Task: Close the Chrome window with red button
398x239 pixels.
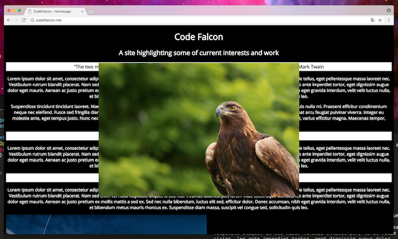Action: click(9, 10)
